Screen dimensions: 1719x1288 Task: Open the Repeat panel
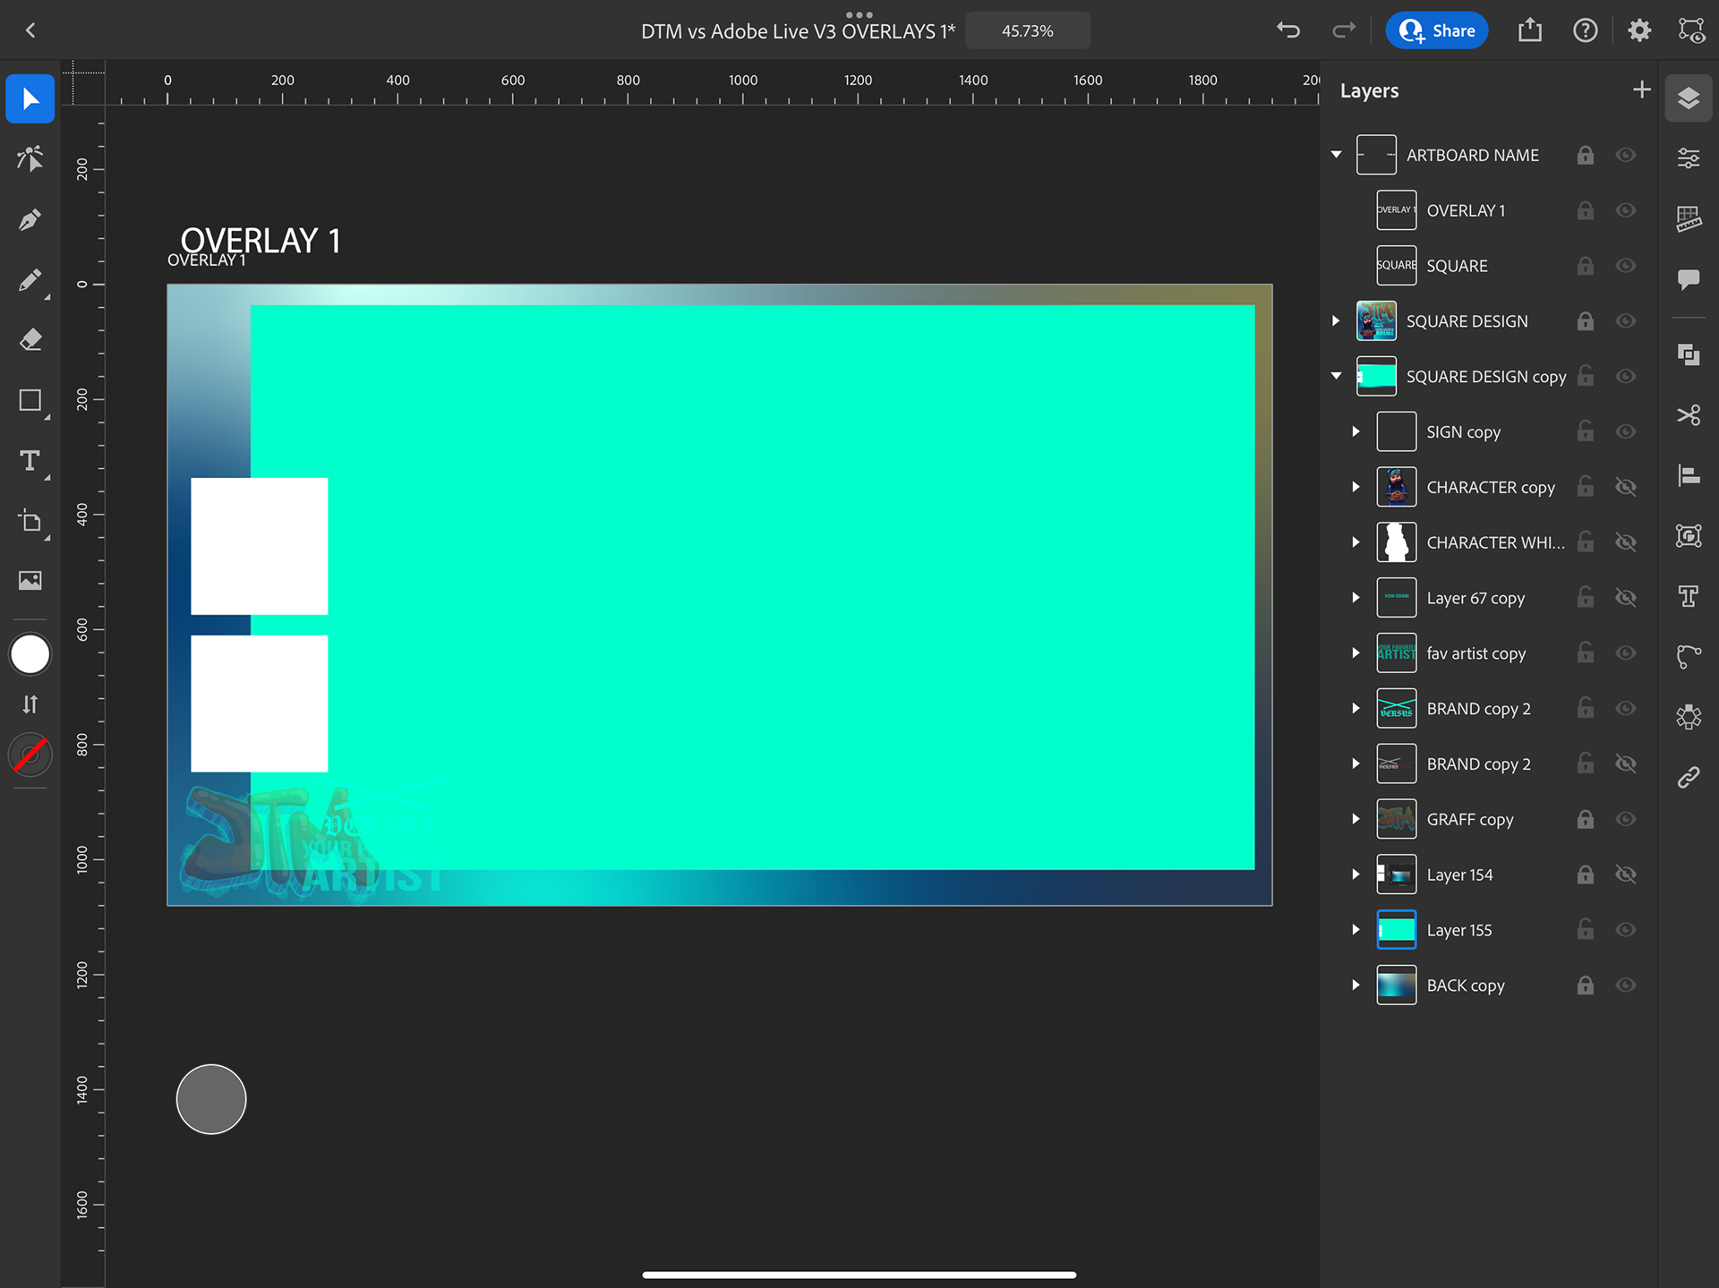click(x=1689, y=717)
